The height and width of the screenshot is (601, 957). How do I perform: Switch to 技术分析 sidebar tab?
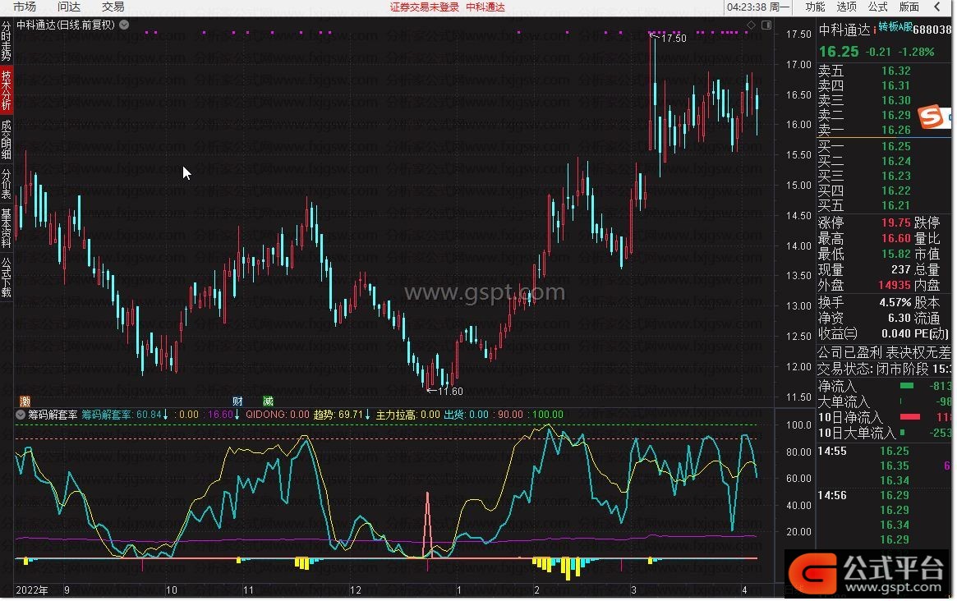tap(6, 89)
